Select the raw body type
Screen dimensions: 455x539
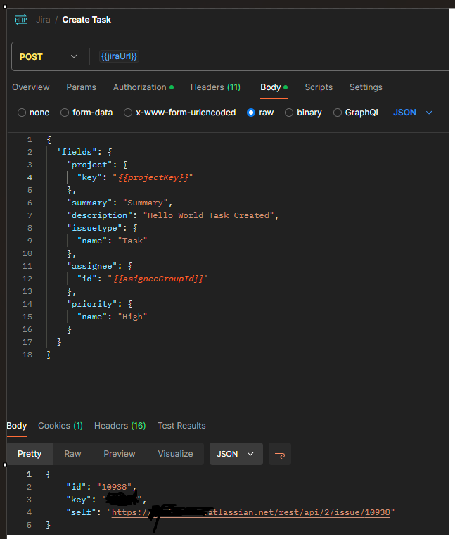click(260, 113)
